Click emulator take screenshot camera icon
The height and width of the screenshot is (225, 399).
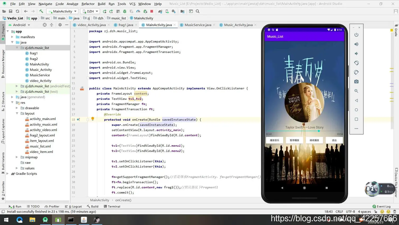tap(356, 82)
